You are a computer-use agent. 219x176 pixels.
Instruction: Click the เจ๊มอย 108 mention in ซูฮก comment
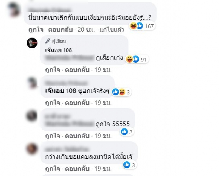coord(60,91)
